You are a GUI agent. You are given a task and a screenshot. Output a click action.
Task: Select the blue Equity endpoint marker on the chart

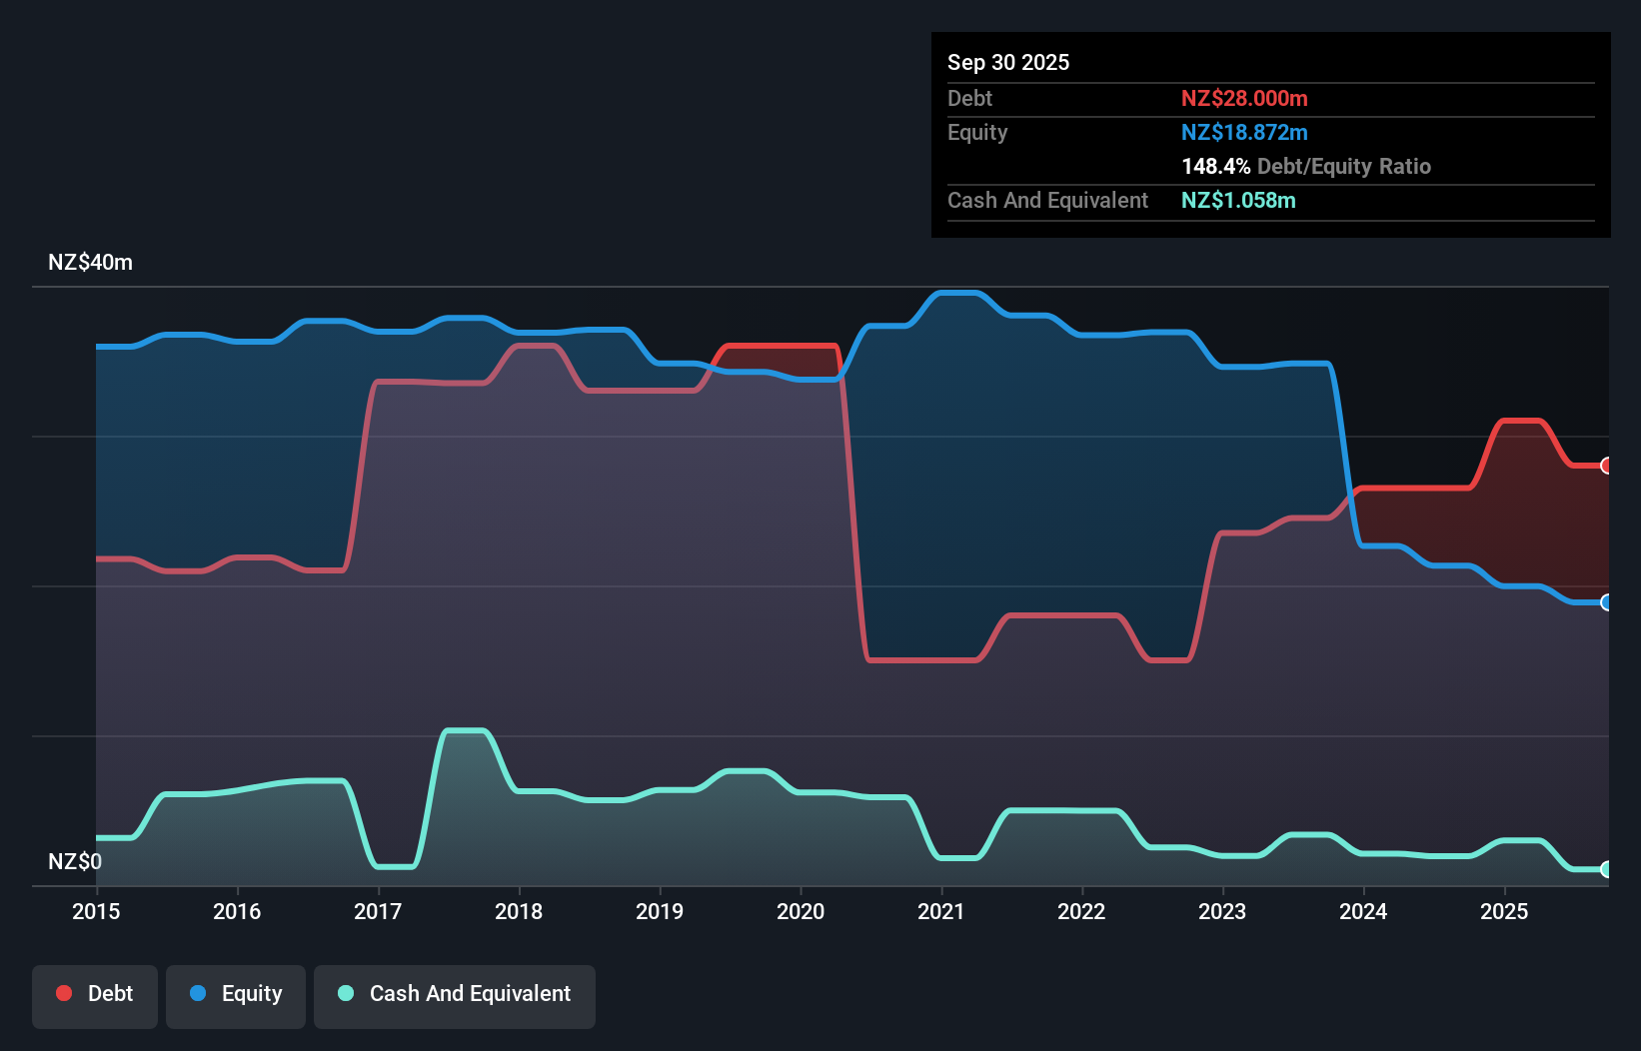pyautogui.click(x=1606, y=603)
